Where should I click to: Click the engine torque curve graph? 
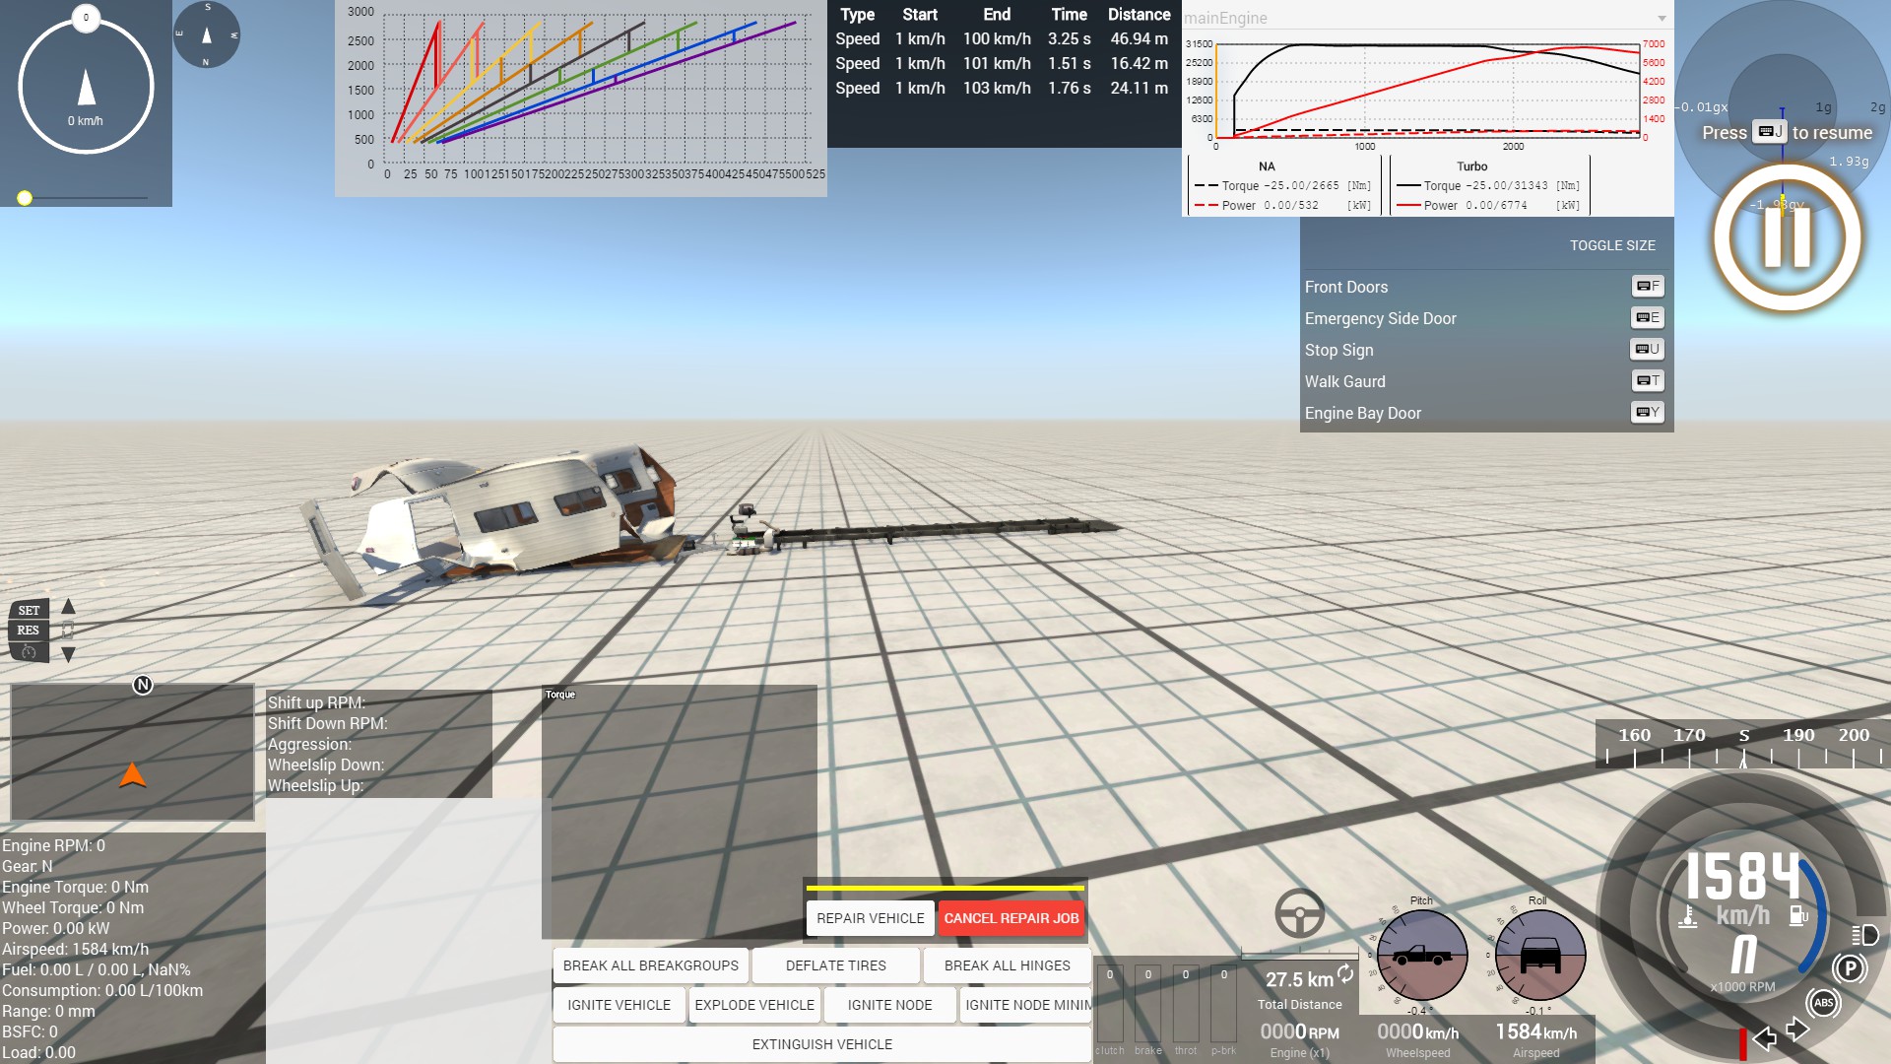point(1427,91)
